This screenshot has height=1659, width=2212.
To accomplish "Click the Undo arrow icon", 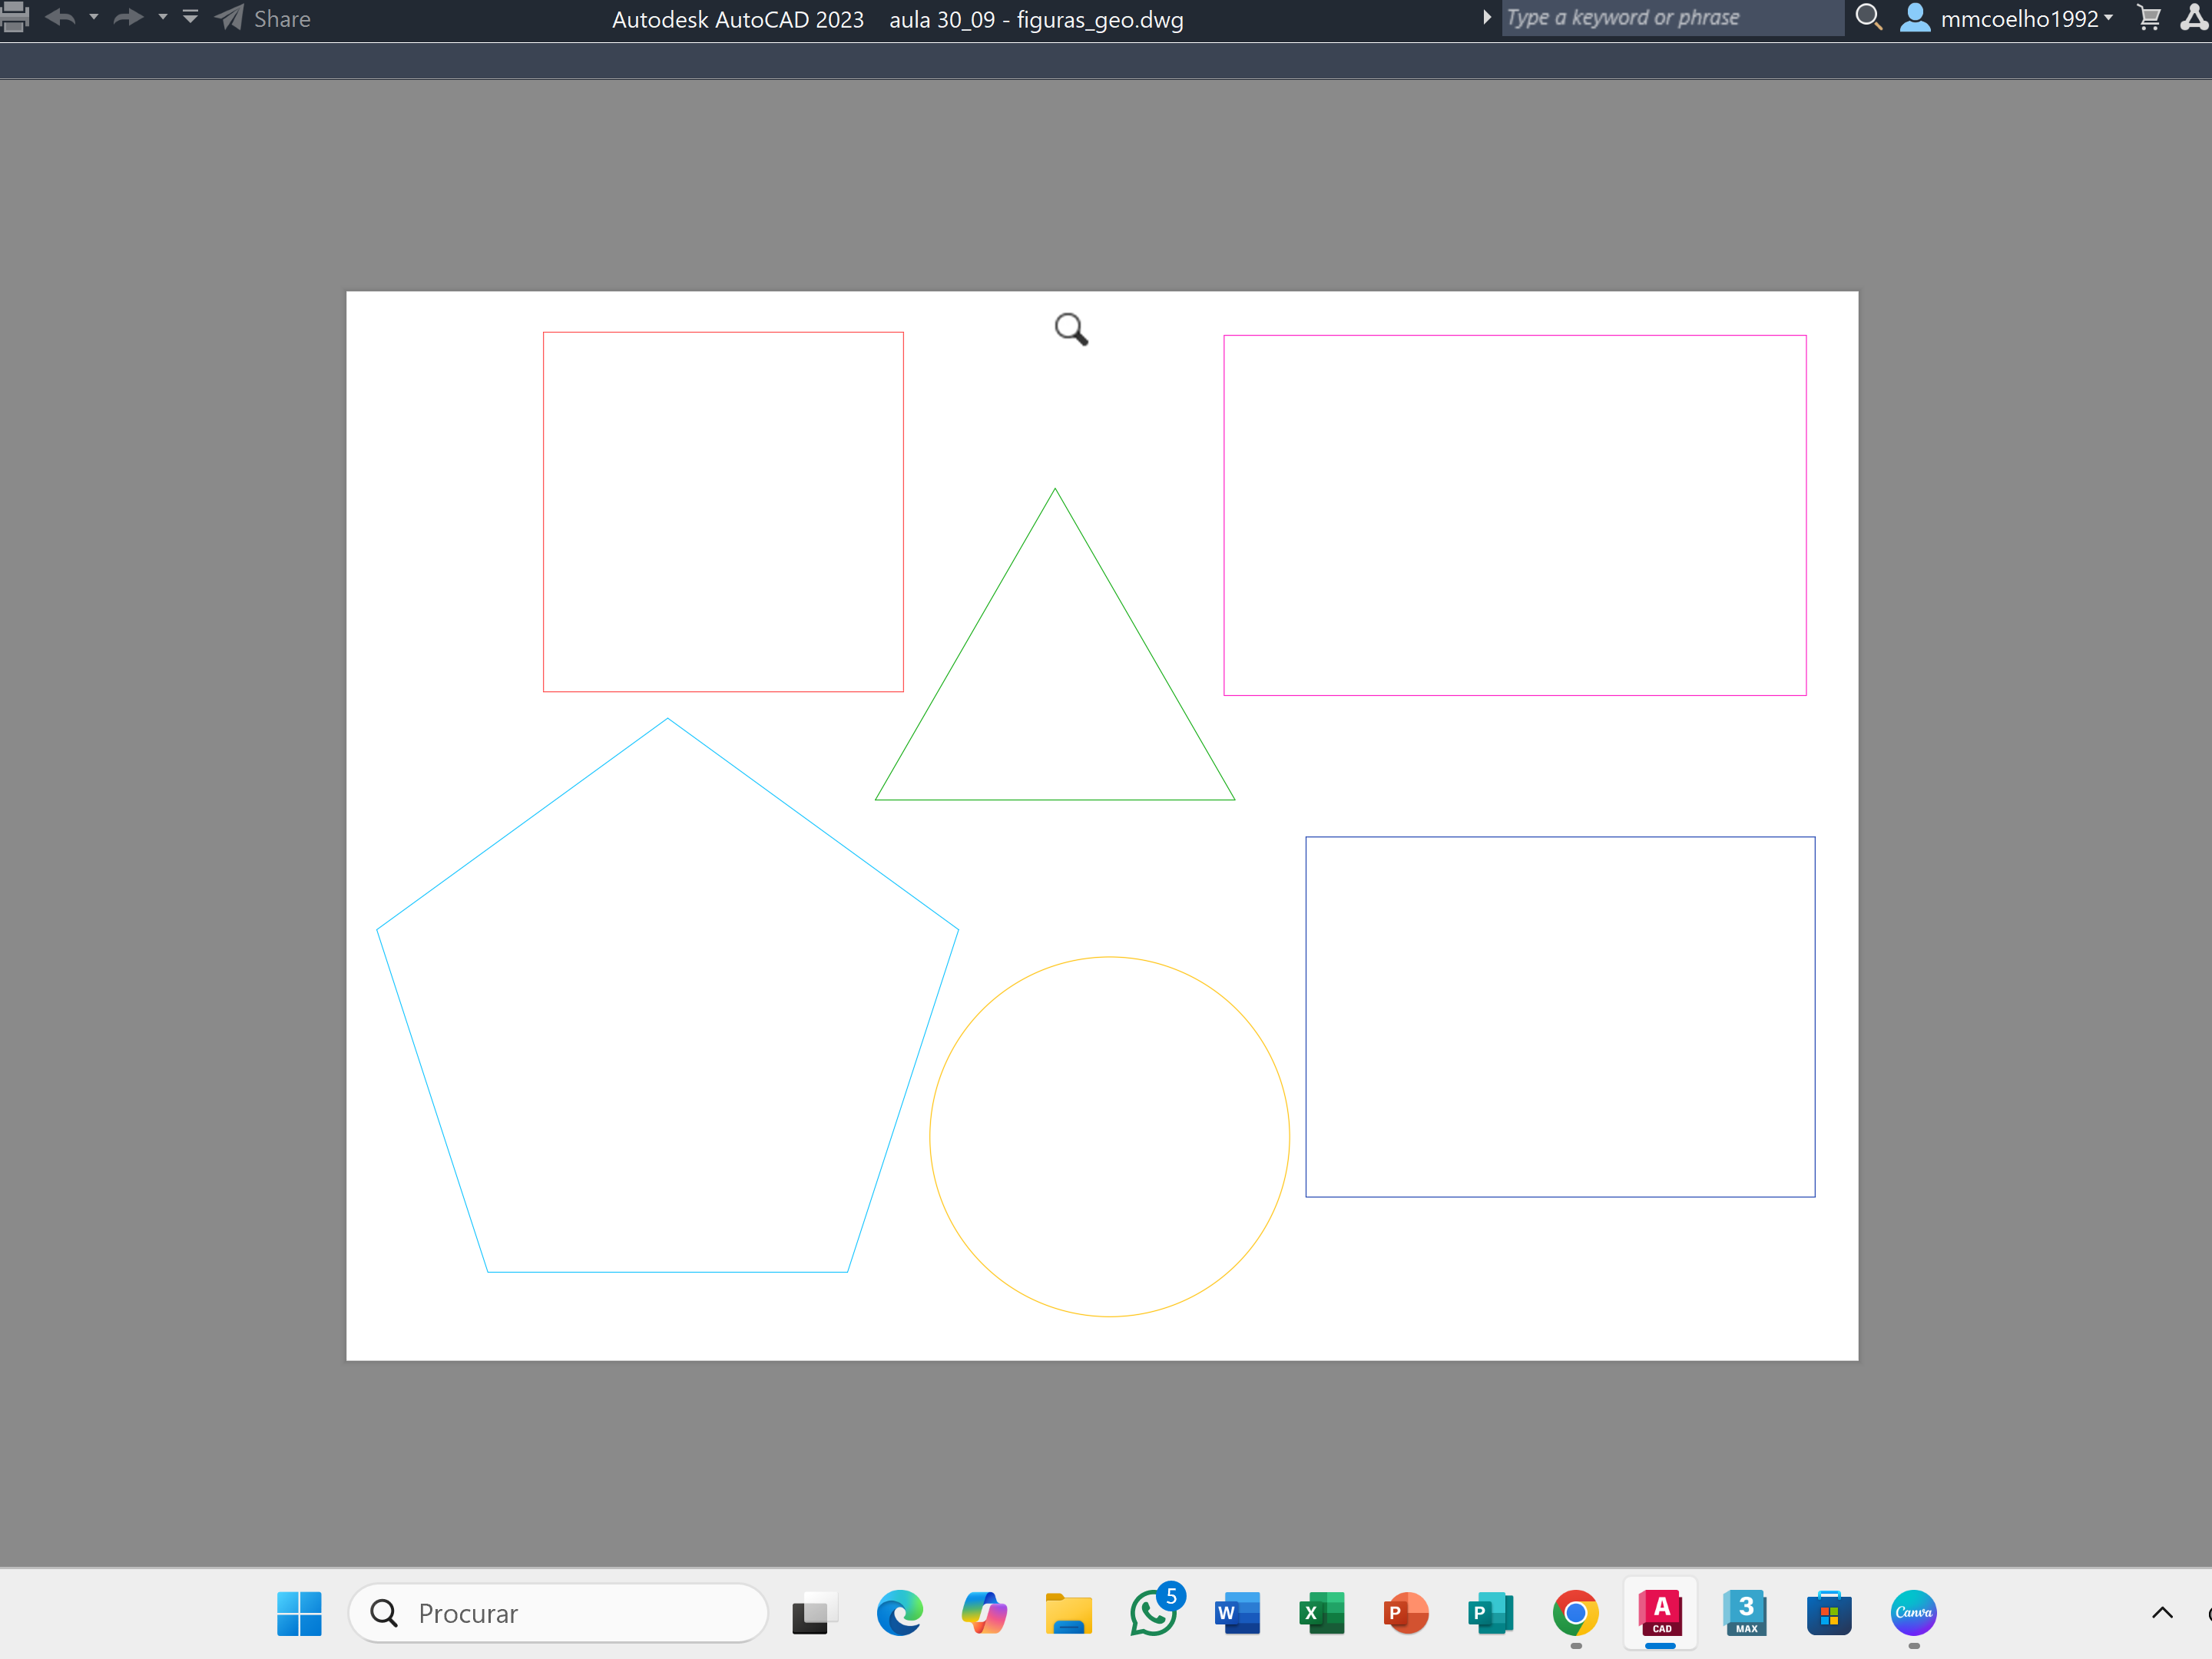I will (x=60, y=18).
